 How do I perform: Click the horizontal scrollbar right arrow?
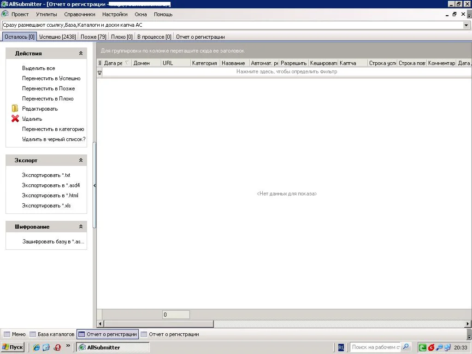coord(467,324)
